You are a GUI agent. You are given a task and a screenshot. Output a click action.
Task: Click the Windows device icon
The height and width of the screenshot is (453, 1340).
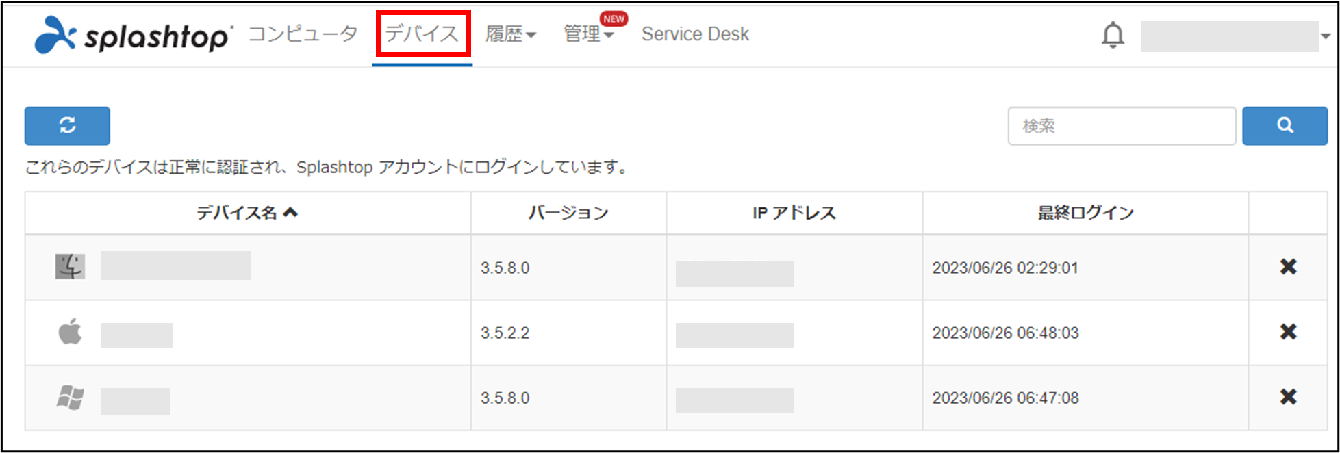point(70,398)
